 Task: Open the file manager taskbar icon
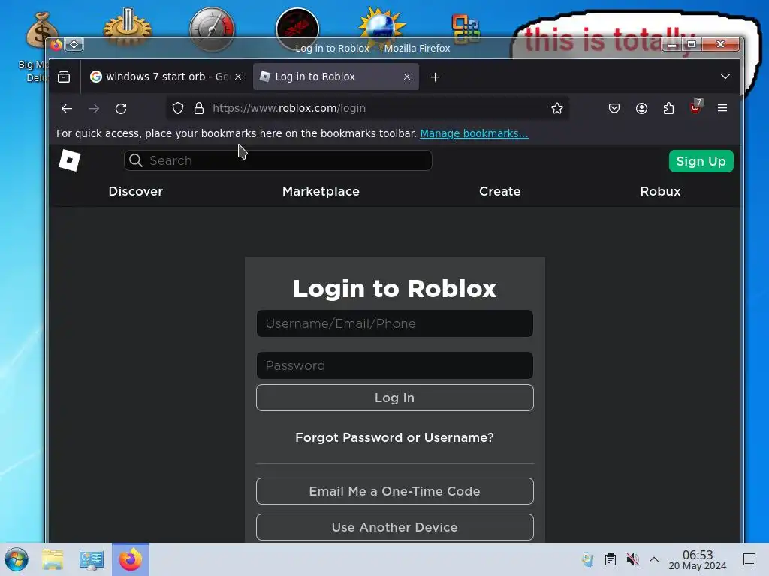tap(53, 559)
